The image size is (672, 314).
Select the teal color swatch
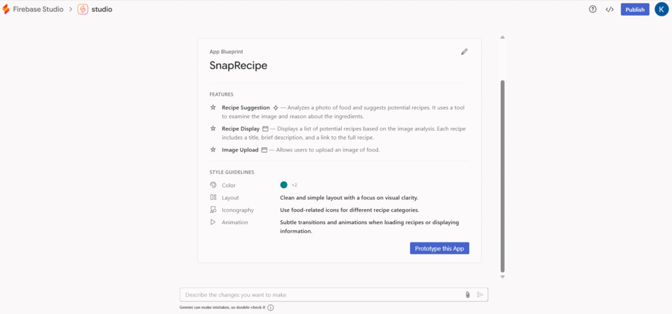tap(283, 185)
